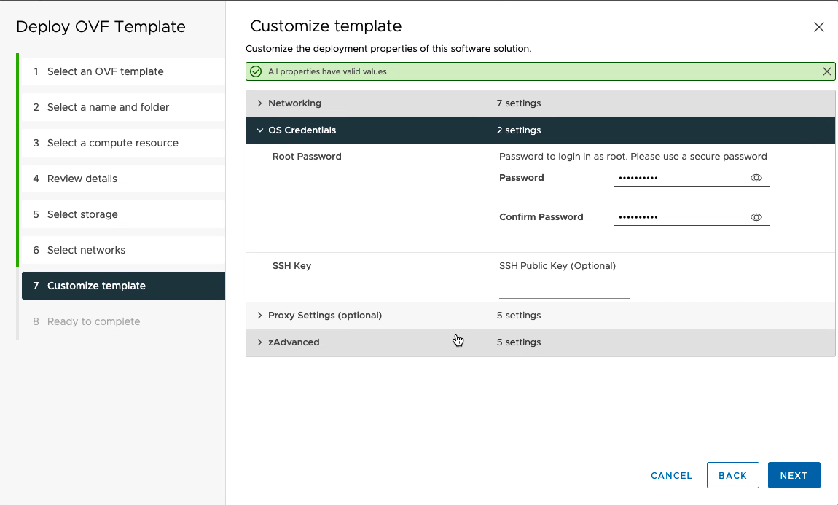
Task: Go to step 2 Select a name and folder
Action: tap(108, 107)
